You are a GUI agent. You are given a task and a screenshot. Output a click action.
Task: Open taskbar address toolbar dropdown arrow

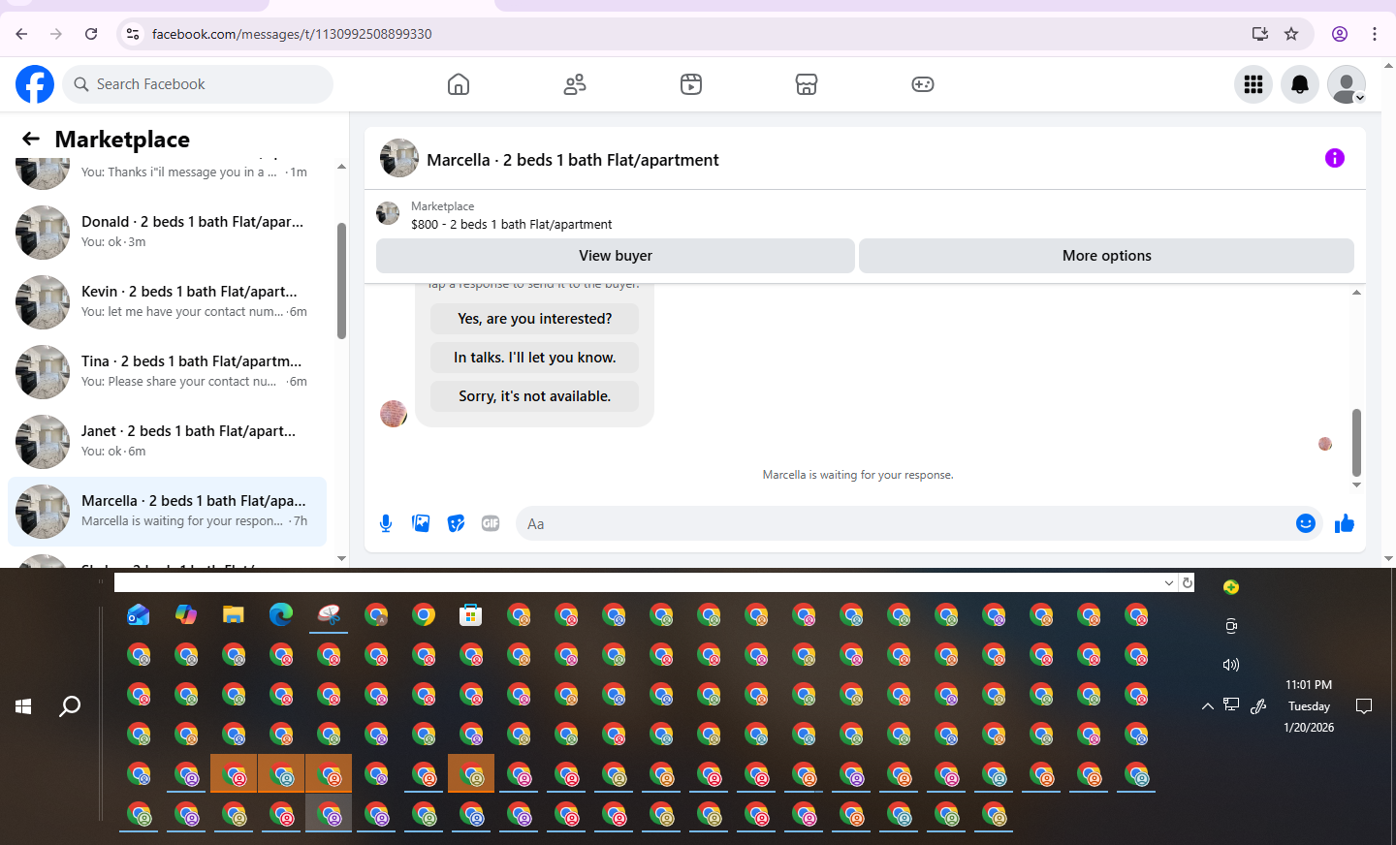(x=1169, y=582)
